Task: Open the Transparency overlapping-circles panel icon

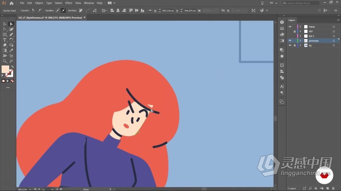Action: click(x=282, y=50)
